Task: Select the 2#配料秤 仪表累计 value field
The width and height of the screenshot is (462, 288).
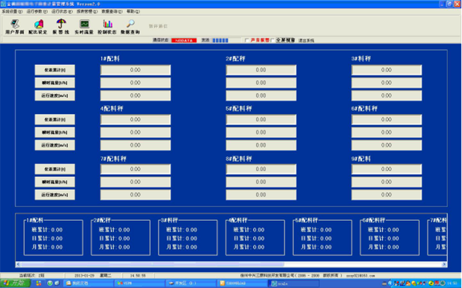Action: (x=261, y=70)
